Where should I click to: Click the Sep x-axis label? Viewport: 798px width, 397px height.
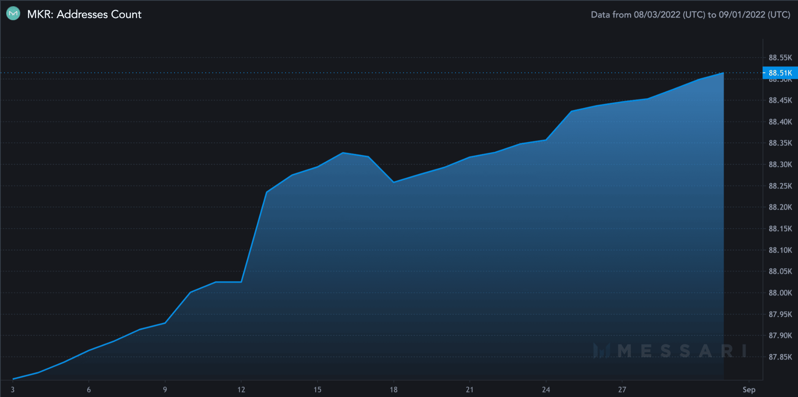(x=749, y=390)
